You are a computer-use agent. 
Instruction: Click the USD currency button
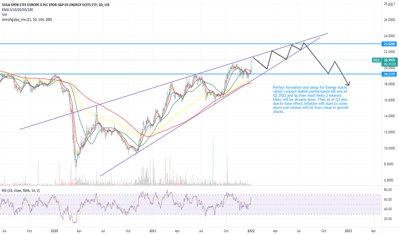[390, 5]
